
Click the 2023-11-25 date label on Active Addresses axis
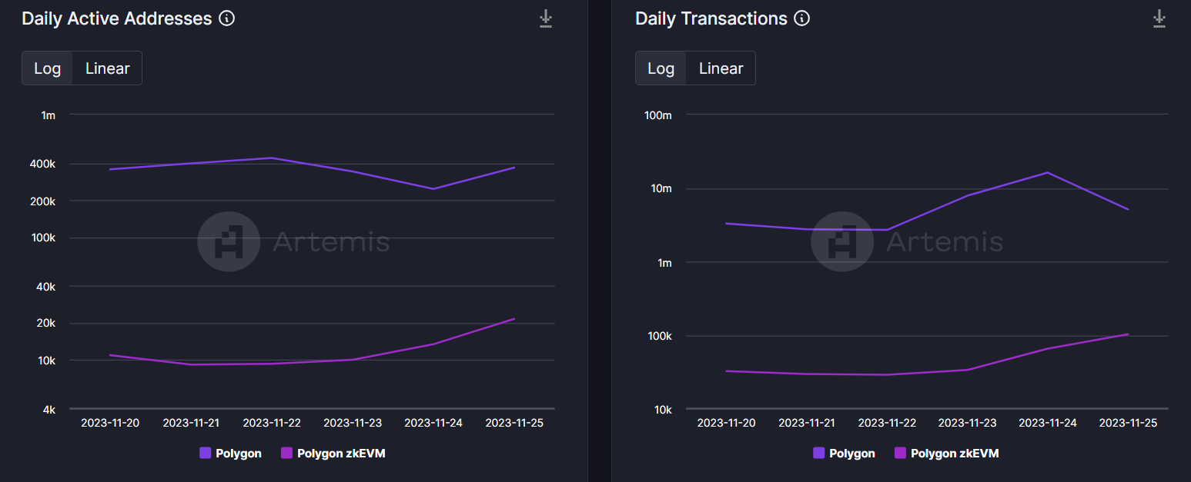point(514,423)
